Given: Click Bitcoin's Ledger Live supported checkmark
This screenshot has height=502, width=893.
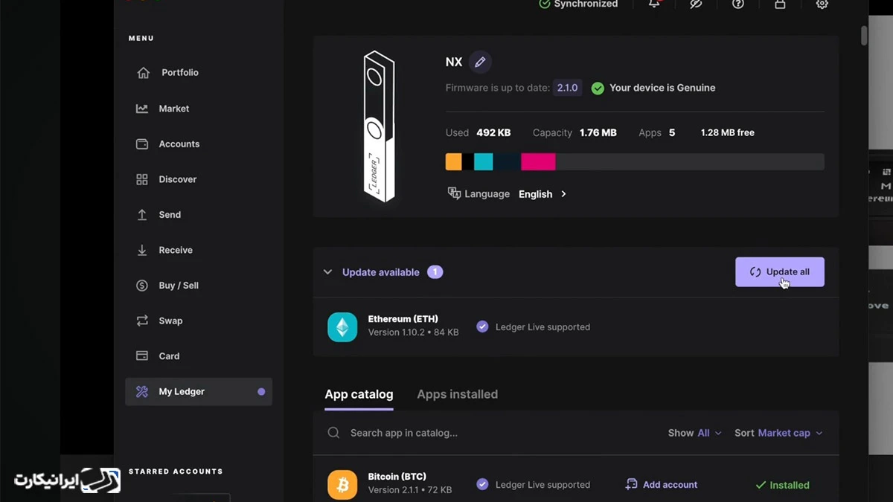Looking at the screenshot, I should click(x=482, y=484).
